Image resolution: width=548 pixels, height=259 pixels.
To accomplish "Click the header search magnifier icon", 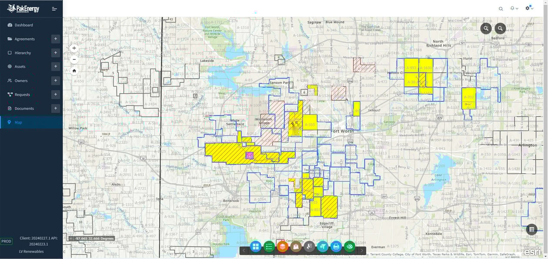I will click(x=501, y=9).
